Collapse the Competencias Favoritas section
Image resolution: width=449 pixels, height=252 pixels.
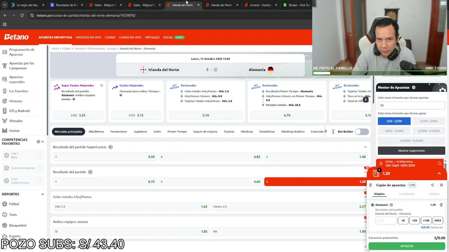coord(42,142)
